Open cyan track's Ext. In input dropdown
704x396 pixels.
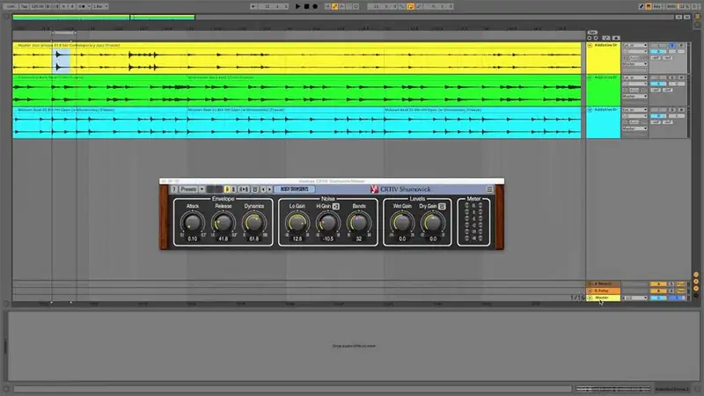tap(634, 109)
